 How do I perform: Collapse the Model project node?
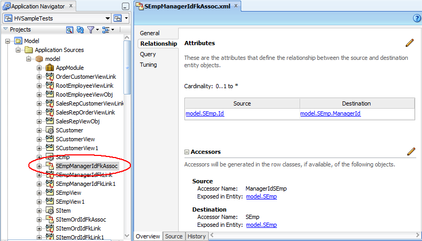[x=7, y=41]
